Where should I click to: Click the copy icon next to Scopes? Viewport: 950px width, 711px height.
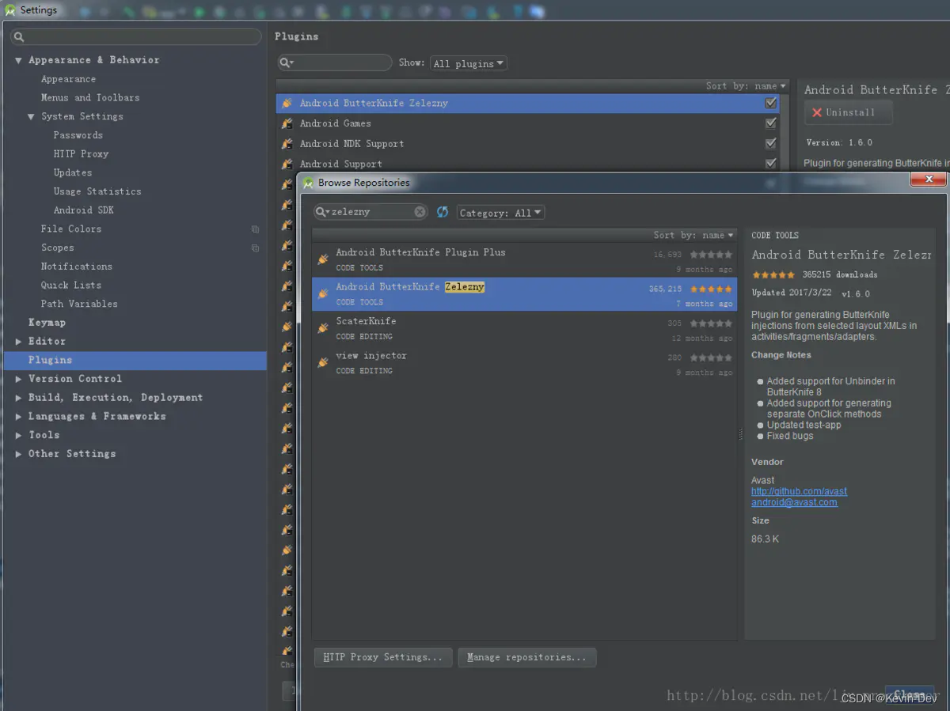(x=255, y=248)
